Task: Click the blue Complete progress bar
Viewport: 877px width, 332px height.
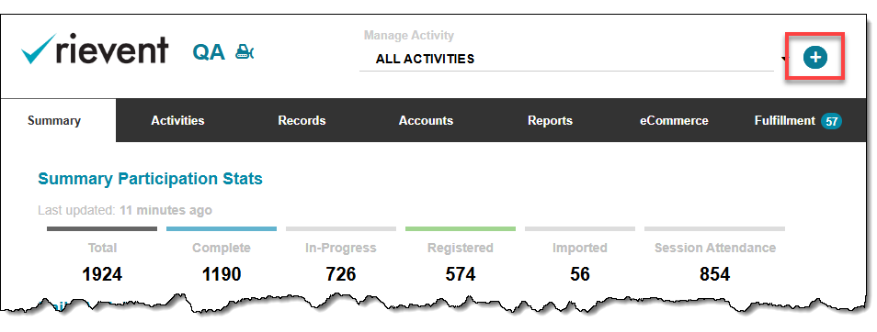Action: [x=222, y=228]
